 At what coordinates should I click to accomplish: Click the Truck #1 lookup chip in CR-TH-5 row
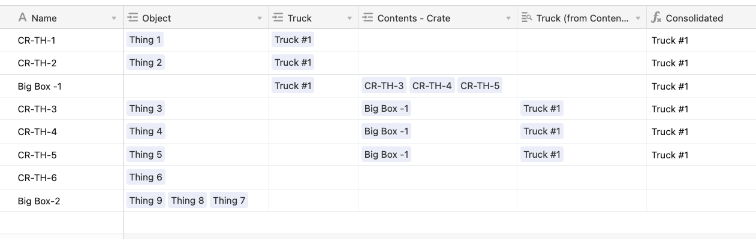click(x=542, y=154)
